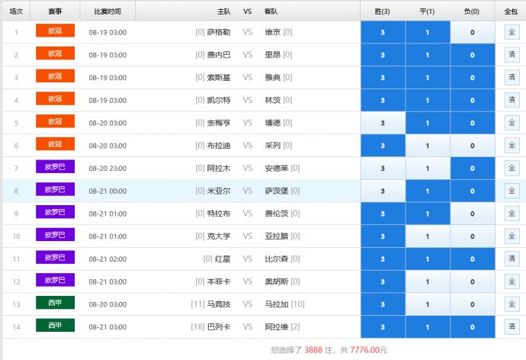This screenshot has width=526, height=360.
Task: Select 胜 3 for 米亚尔 vs 萨茨堡
Action: point(383,191)
